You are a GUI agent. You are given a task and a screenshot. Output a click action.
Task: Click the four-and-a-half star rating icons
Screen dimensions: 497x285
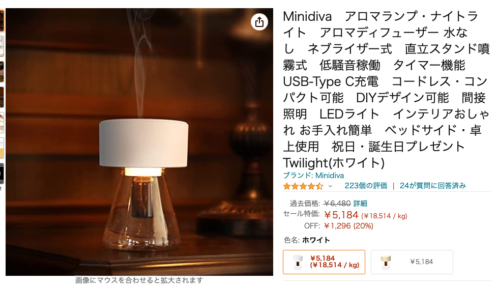click(303, 186)
